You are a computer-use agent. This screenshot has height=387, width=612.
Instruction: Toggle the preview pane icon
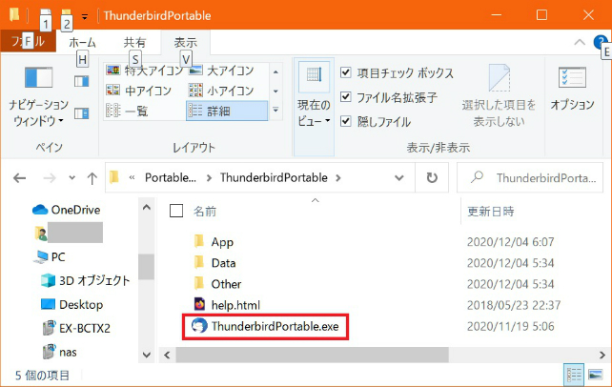[81, 81]
